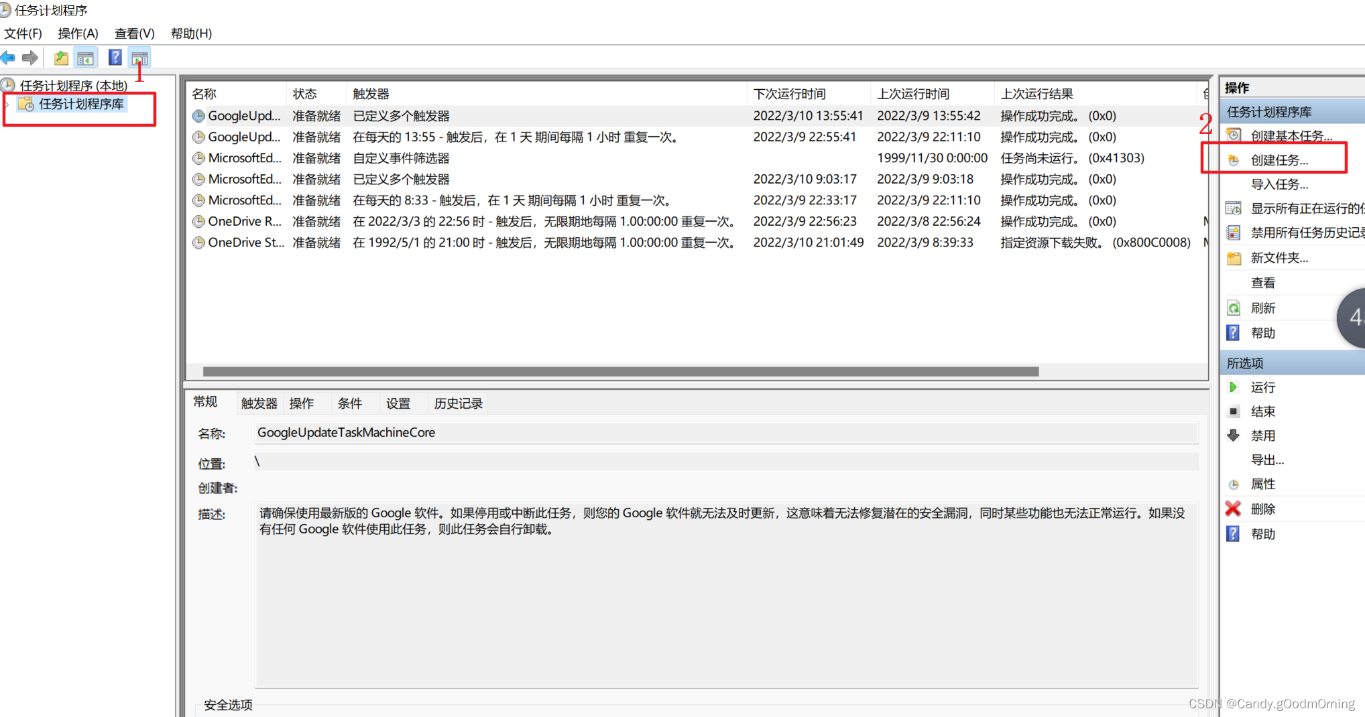Click the 属性 clock icon

click(x=1234, y=484)
